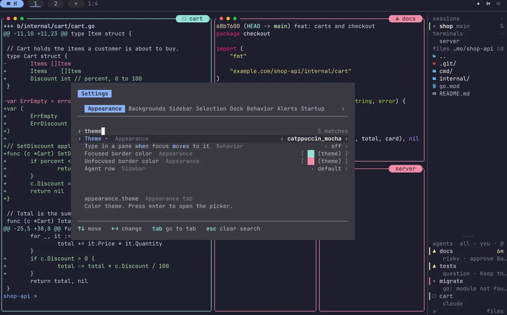Click the README.md markdown icon
Screen dimensions: 507x315
tap(434, 94)
